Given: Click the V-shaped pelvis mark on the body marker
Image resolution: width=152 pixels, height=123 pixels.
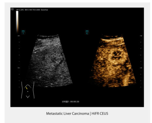Looking at the screenshot, I should [x=28, y=97].
